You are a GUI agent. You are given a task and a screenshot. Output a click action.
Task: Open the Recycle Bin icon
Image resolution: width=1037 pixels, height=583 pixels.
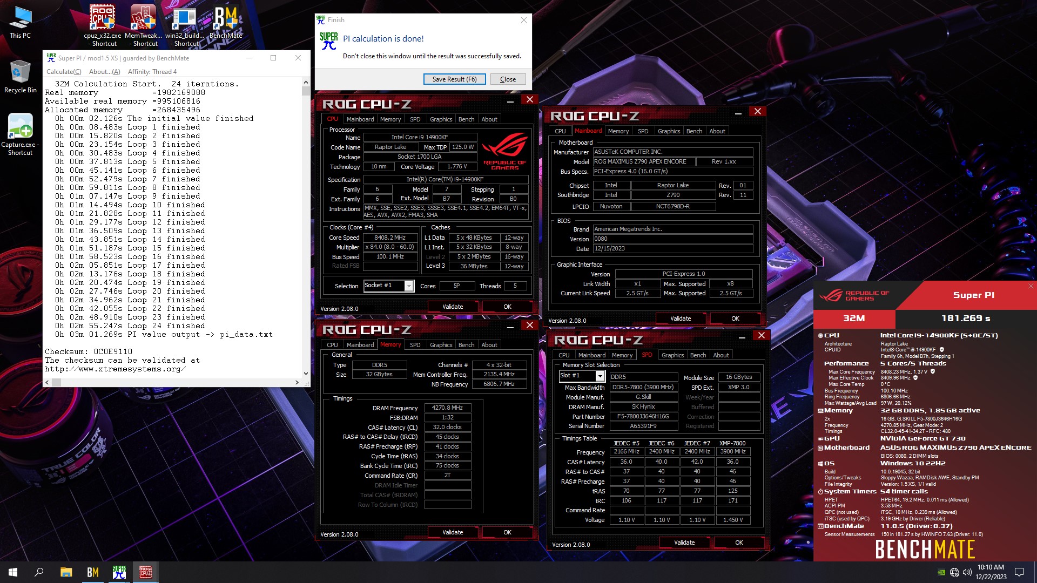20,76
